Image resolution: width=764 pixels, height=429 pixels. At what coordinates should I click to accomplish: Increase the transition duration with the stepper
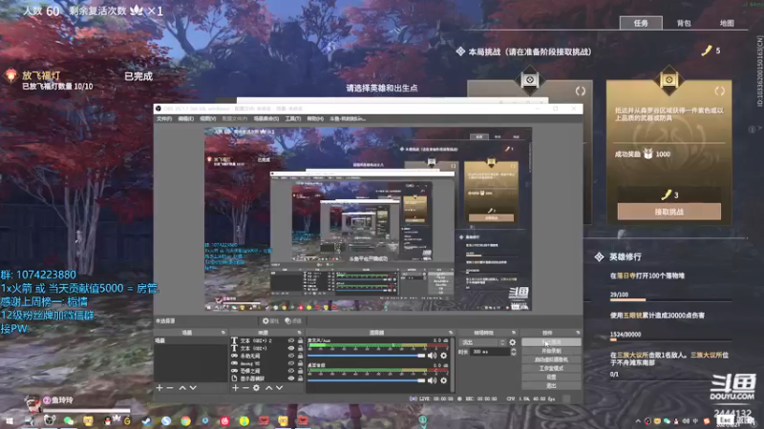[x=513, y=350]
